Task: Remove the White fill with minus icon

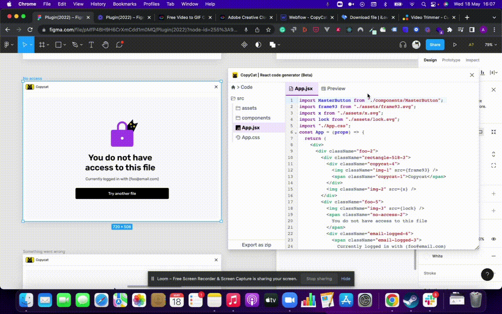Action: (x=494, y=256)
